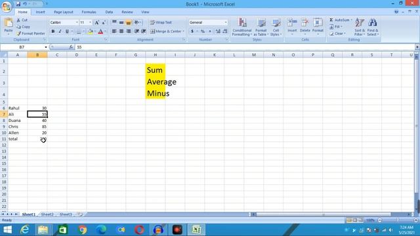Click row 11 header

[4, 139]
